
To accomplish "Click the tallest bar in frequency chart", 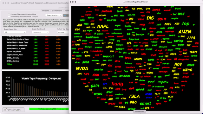I will tap(11, 87).
